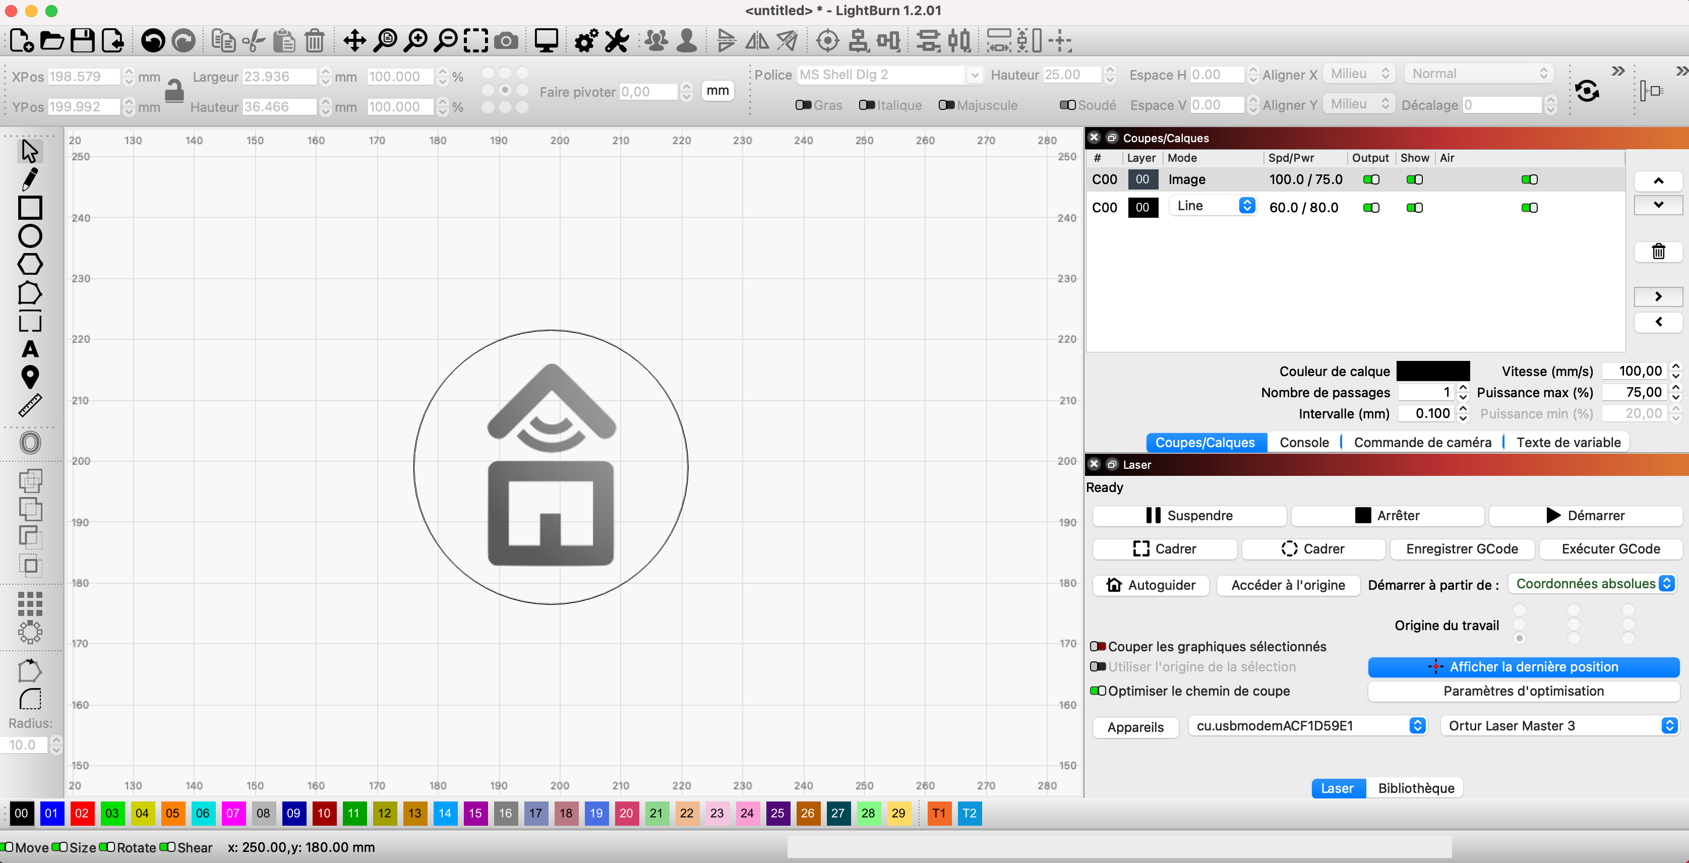1689x863 pixels.
Task: Open the Grid Array tool
Action: 30,603
